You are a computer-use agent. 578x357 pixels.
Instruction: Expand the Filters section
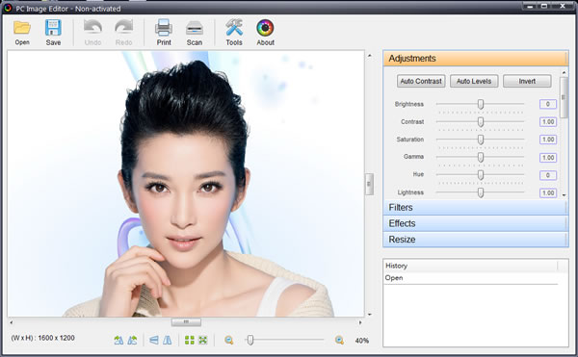tap(476, 208)
